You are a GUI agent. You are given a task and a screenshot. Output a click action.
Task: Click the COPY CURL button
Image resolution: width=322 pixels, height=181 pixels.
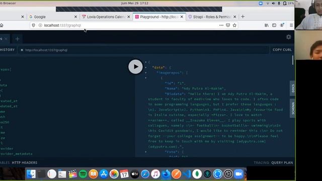point(282,50)
